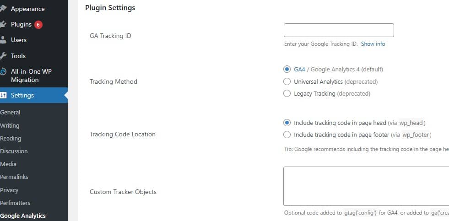Image resolution: width=449 pixels, height=221 pixels.
Task: Click the All-in-One WP Migration icon
Action: point(3,72)
